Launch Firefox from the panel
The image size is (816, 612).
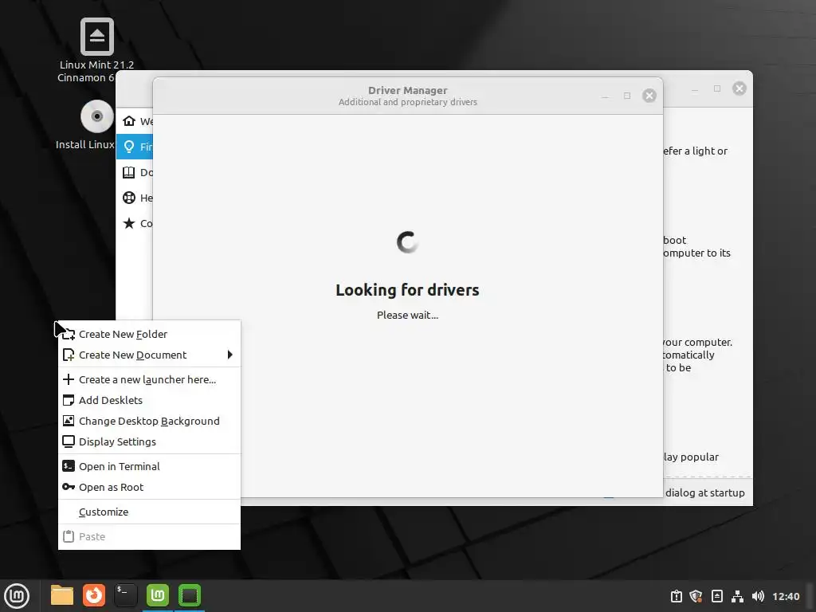click(94, 595)
